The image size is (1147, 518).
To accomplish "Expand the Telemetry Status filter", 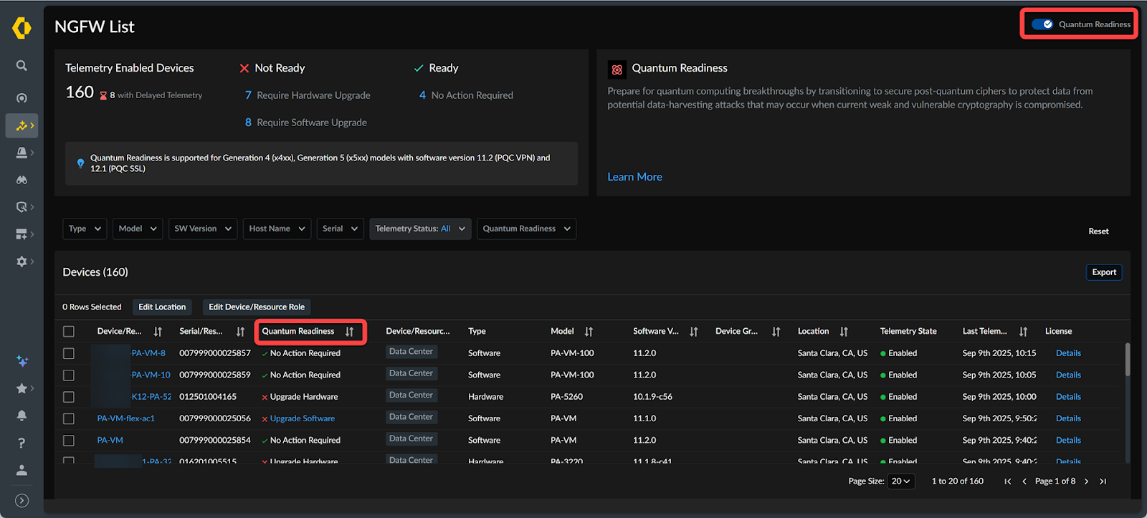I will 420,229.
